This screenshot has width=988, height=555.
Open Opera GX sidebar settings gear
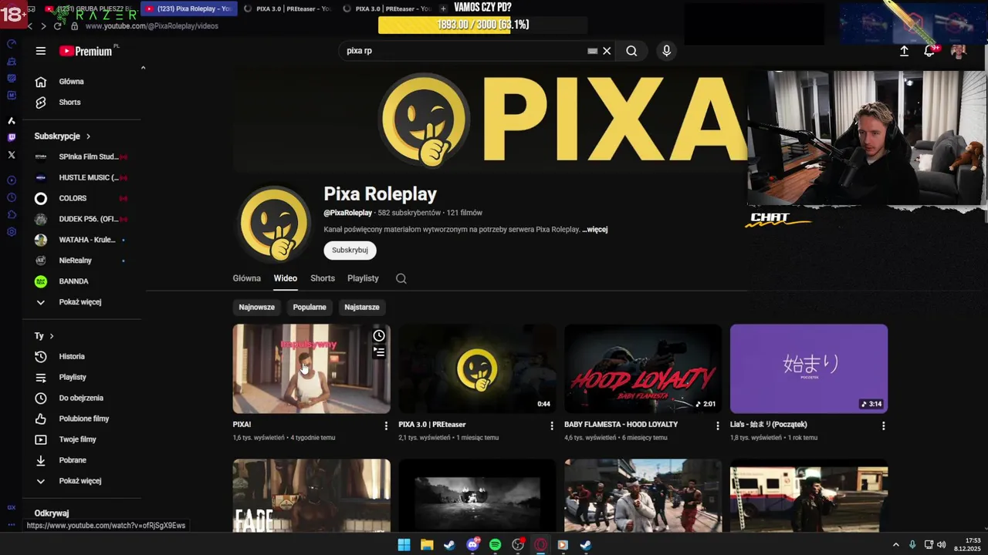click(x=11, y=232)
